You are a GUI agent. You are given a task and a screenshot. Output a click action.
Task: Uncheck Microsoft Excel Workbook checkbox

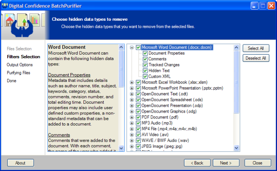138,82
